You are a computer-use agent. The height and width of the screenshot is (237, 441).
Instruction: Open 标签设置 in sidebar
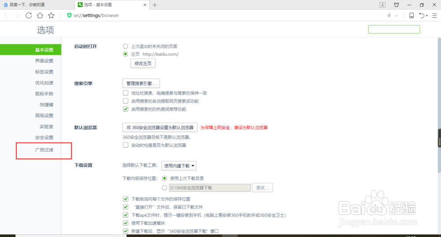[44, 72]
